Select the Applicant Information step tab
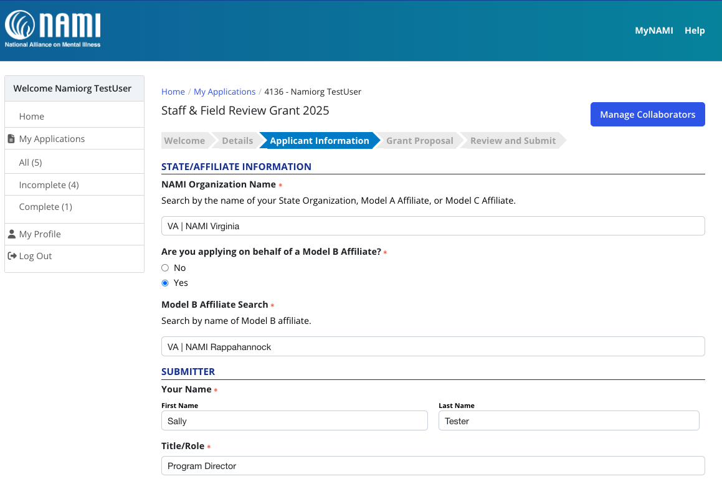 click(x=320, y=140)
